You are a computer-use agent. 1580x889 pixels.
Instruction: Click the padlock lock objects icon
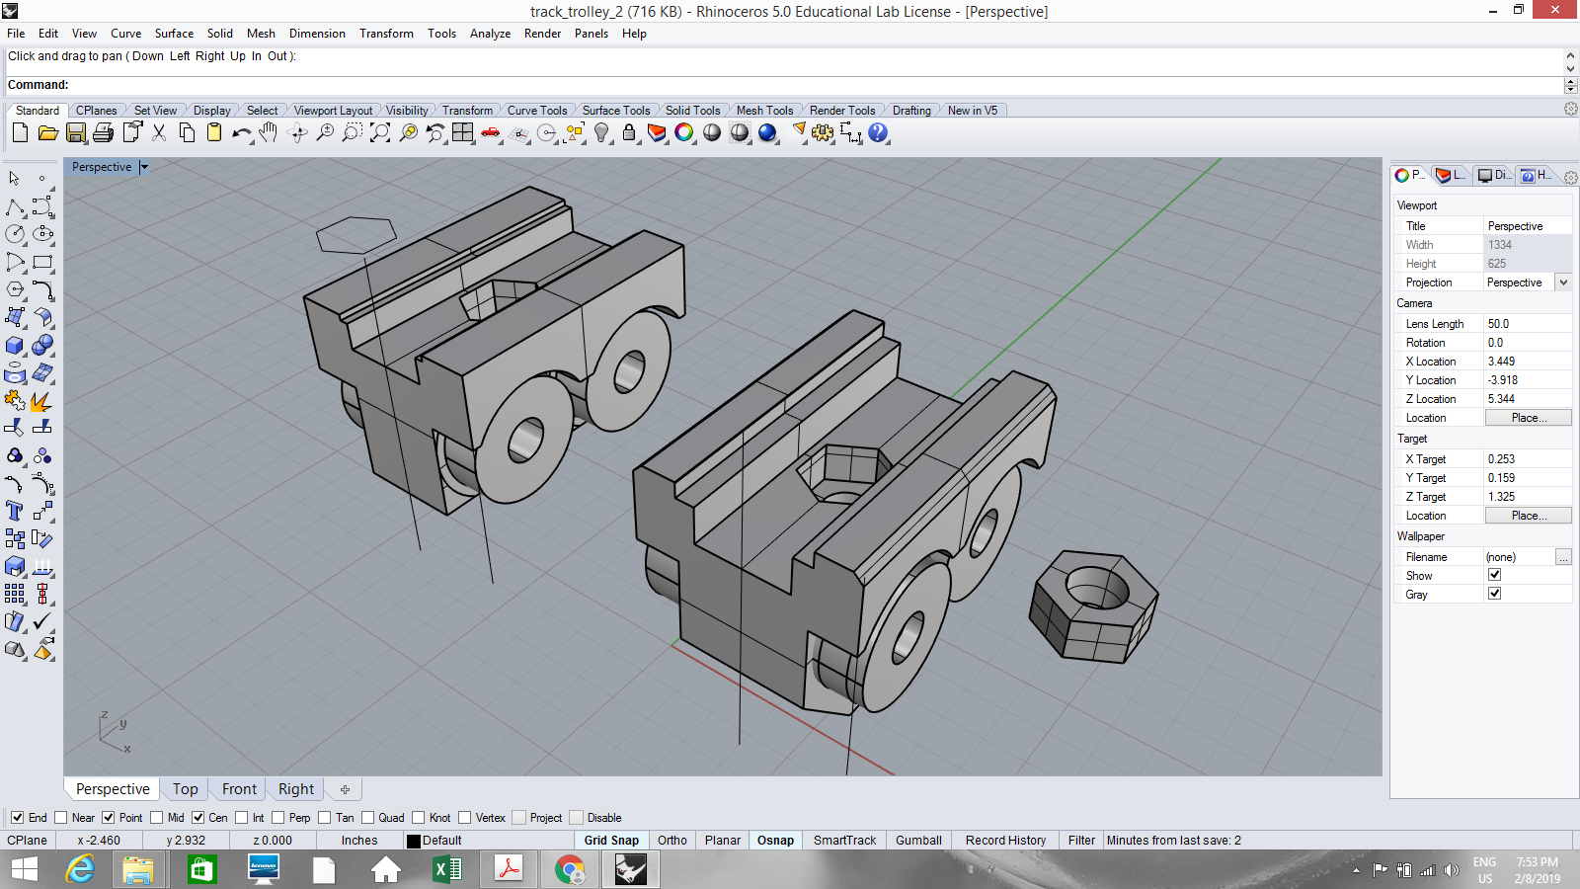tap(629, 132)
